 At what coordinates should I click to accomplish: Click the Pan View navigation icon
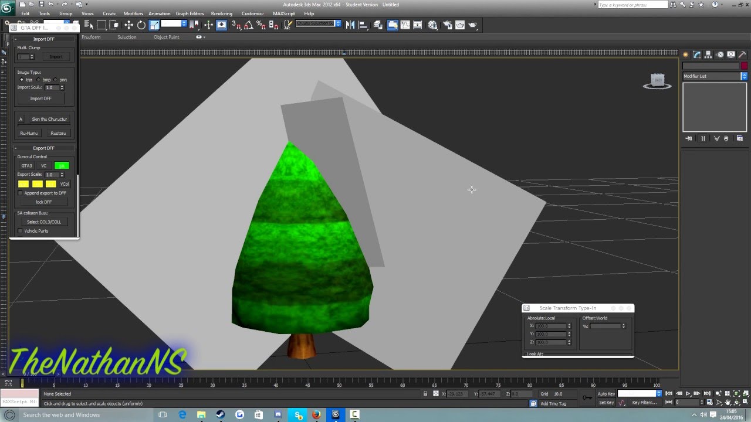(728, 402)
